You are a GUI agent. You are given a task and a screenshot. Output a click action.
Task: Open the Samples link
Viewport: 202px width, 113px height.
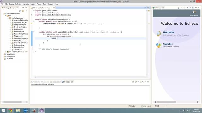pyautogui.click(x=168, y=44)
